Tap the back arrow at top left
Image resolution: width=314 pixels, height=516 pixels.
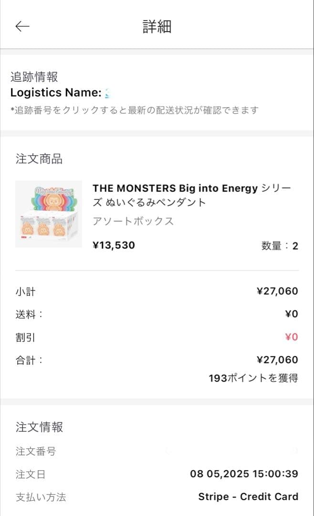pos(22,27)
